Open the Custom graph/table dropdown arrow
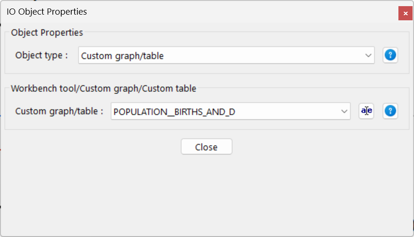 (x=344, y=111)
